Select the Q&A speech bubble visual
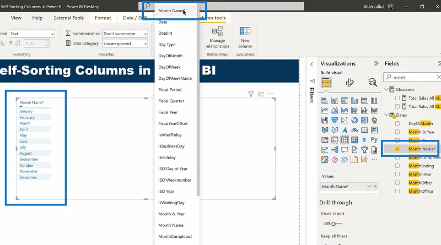 coord(345,150)
